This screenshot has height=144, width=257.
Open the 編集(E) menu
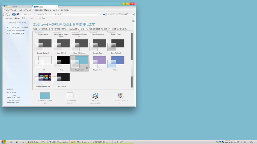pyautogui.click(x=17, y=19)
